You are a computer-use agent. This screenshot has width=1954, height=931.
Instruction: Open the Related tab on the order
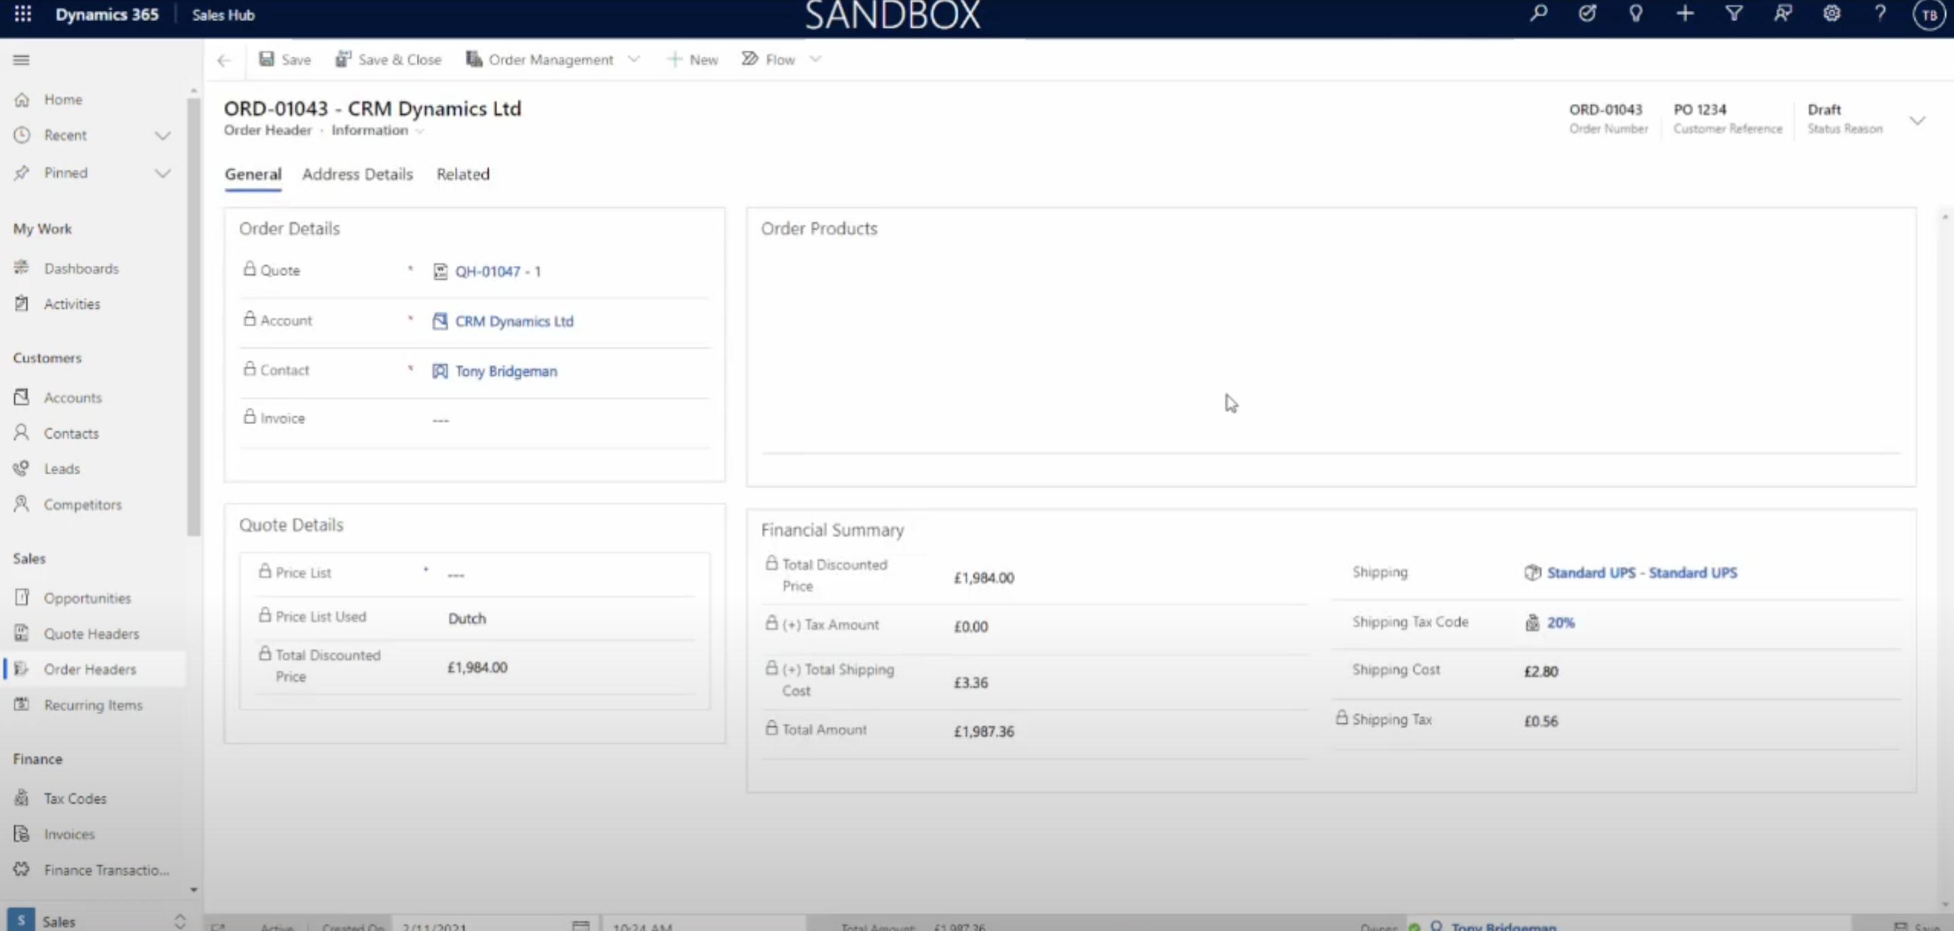coord(463,174)
